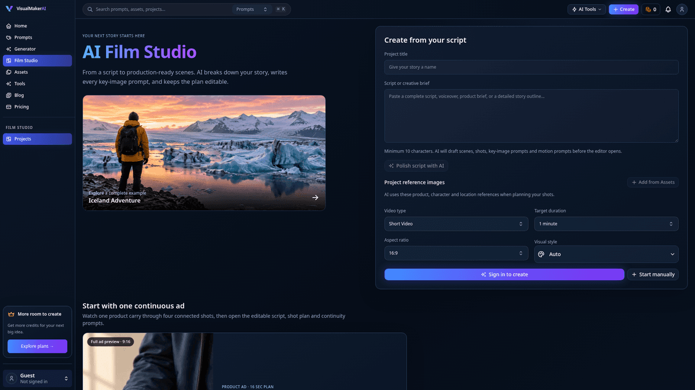This screenshot has height=390, width=695.
Task: Click the Tools wrench icon in sidebar
Action: coord(9,84)
